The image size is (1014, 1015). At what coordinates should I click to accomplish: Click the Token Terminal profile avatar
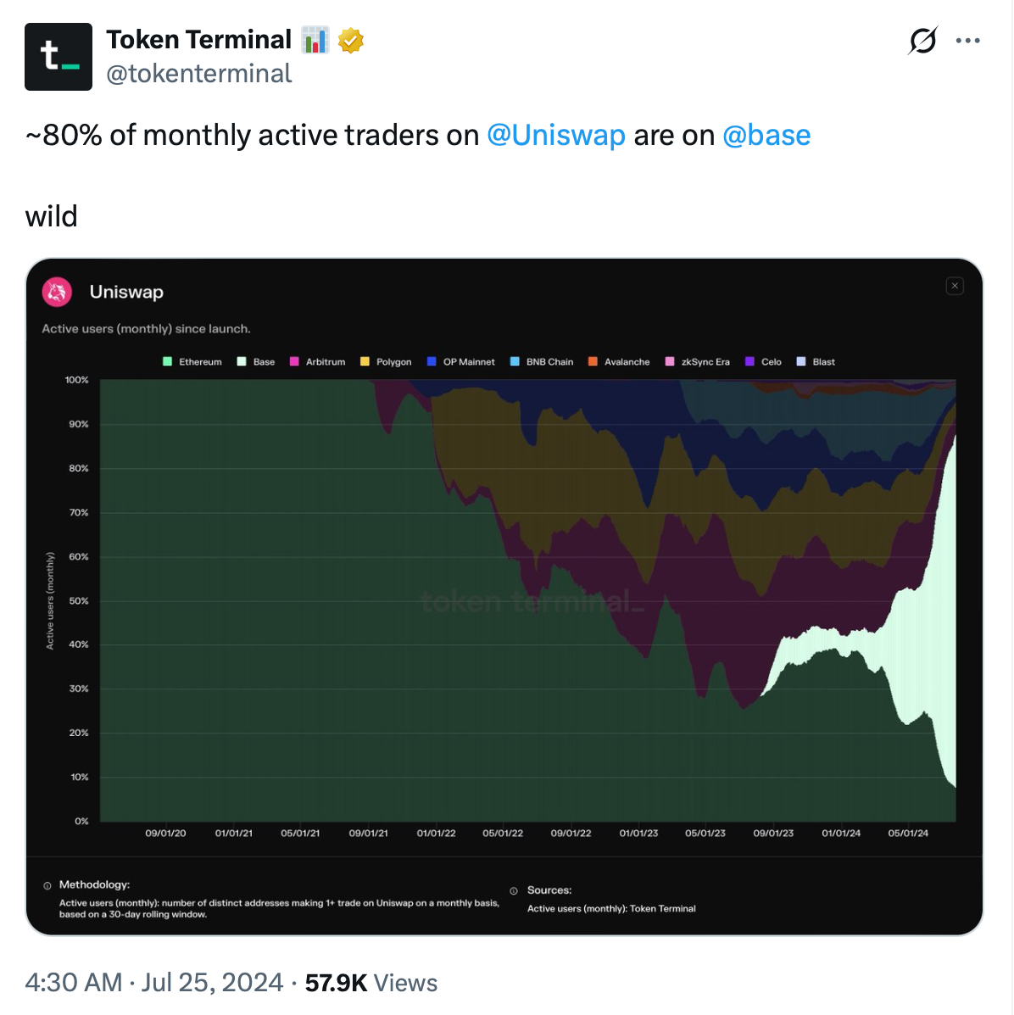[x=58, y=56]
